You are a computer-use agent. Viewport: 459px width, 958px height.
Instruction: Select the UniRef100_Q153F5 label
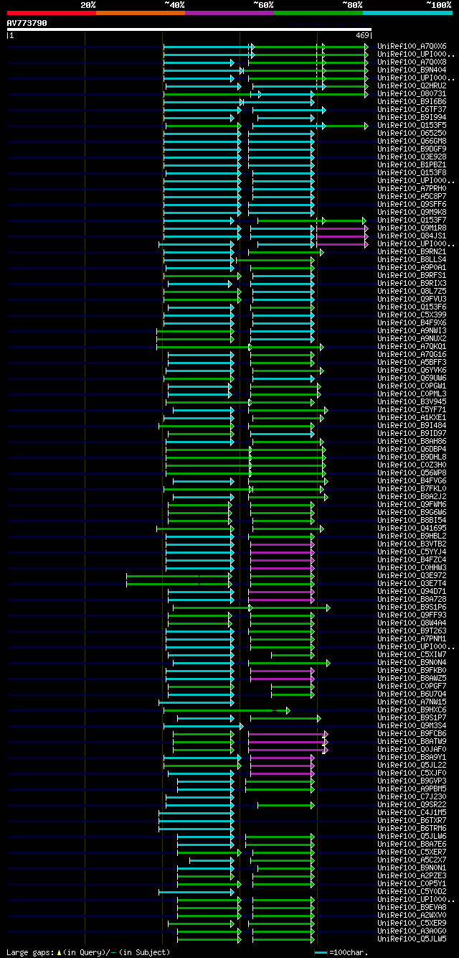pos(412,126)
